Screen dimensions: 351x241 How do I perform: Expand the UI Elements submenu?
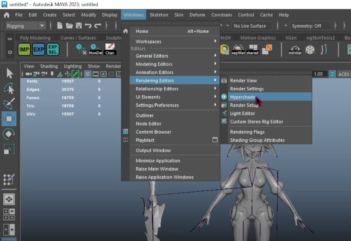point(174,97)
